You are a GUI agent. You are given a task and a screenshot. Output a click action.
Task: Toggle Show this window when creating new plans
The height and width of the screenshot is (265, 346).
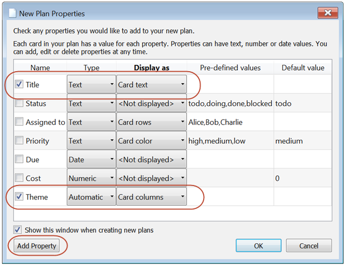pos(18,230)
